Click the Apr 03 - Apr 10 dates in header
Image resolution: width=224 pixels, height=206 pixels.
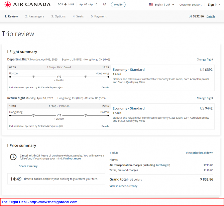pyautogui.click(x=88, y=4)
